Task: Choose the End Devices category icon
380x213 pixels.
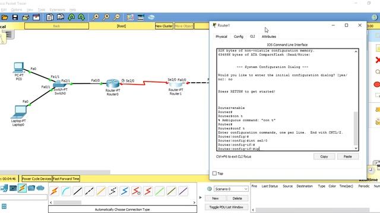Action: coord(13,188)
